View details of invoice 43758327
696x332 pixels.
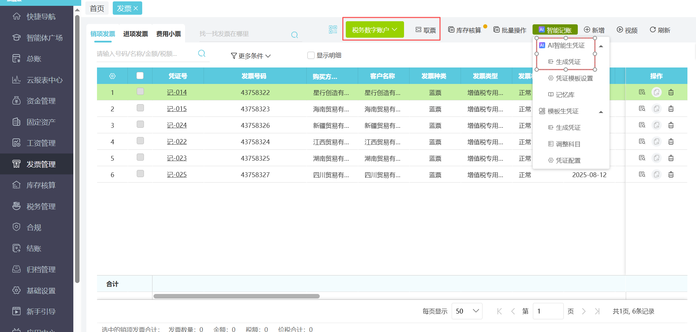642,174
